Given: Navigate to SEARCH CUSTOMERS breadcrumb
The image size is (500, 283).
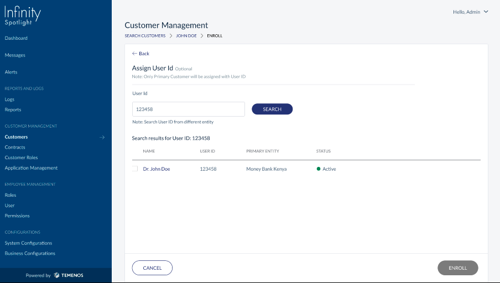Looking at the screenshot, I should tap(145, 36).
